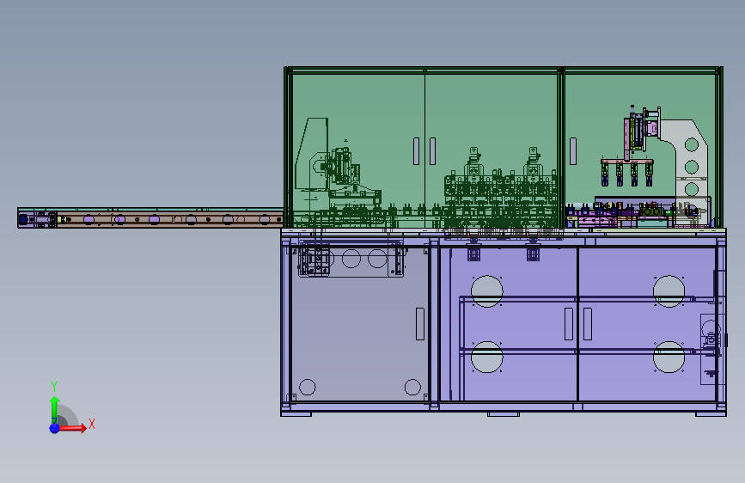Pick the lower left round vent on purple cabinet
Screen dimensions: 745x483
pyautogui.click(x=486, y=357)
